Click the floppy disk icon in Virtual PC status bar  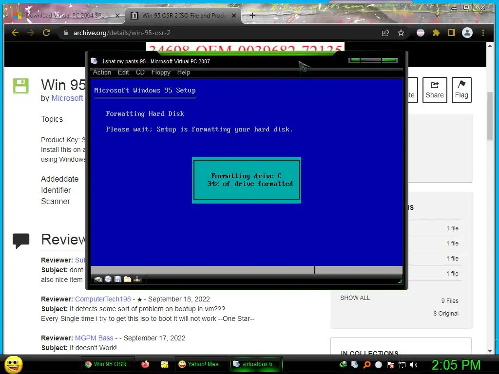[117, 279]
